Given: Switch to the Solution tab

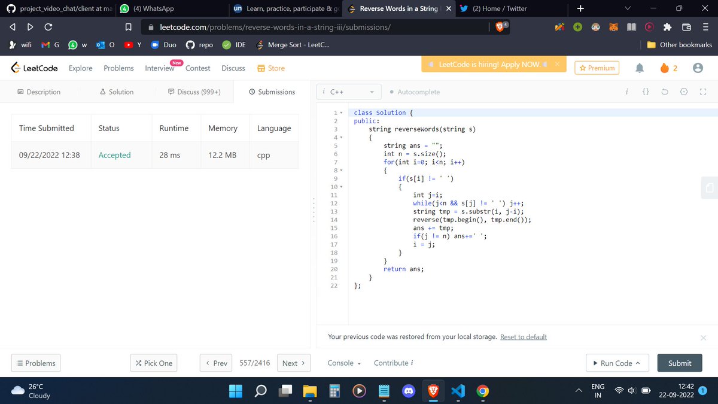Looking at the screenshot, I should (117, 92).
